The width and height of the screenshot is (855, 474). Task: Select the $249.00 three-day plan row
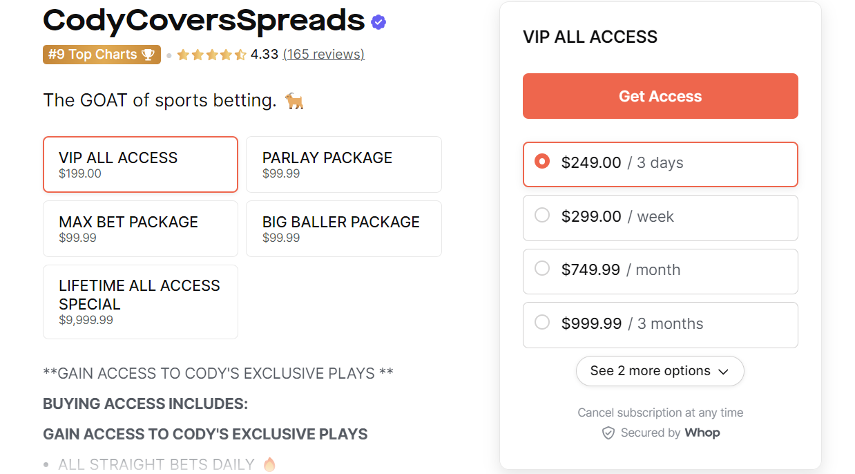coord(660,164)
